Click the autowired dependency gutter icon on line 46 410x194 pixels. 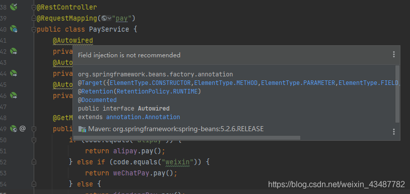tap(14, 95)
